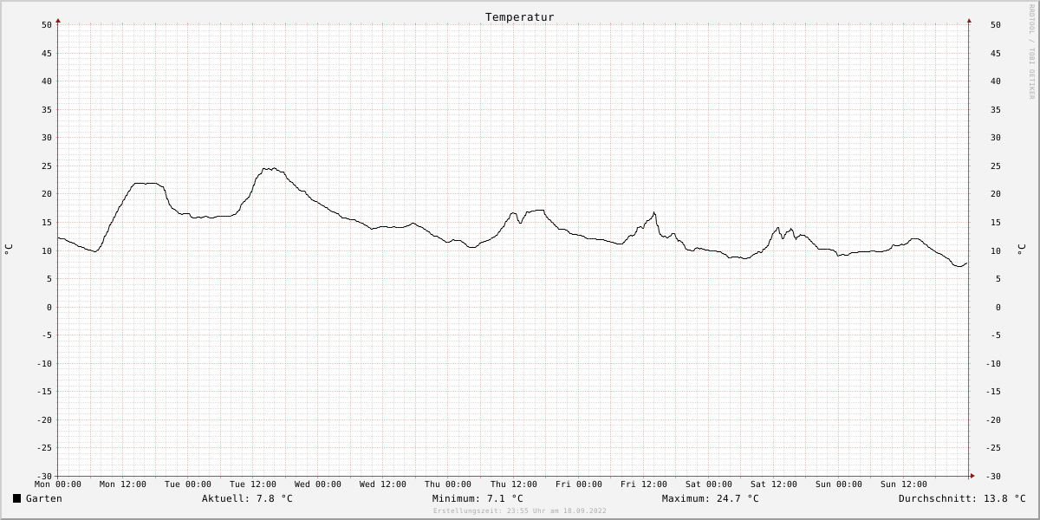1040x520 pixels.
Task: Click the "0" label on left axis
Action: click(x=49, y=308)
